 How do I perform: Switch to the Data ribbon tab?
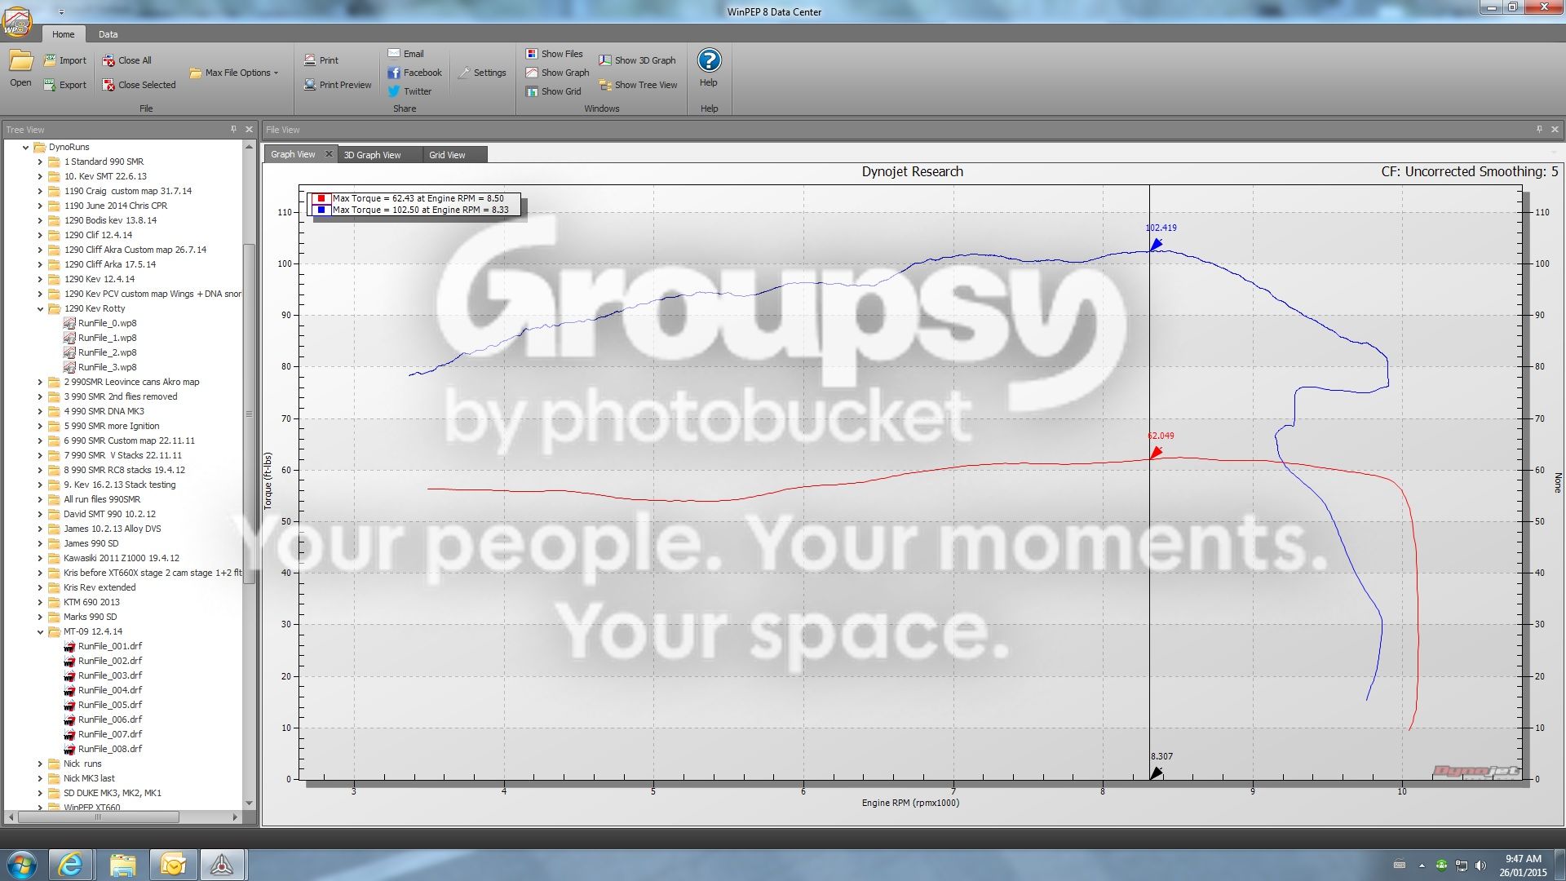pyautogui.click(x=108, y=34)
